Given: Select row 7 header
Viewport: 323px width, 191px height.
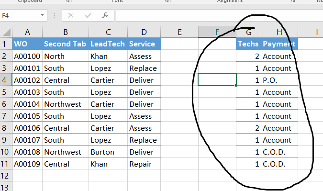Looking at the screenshot, I should [6, 116].
